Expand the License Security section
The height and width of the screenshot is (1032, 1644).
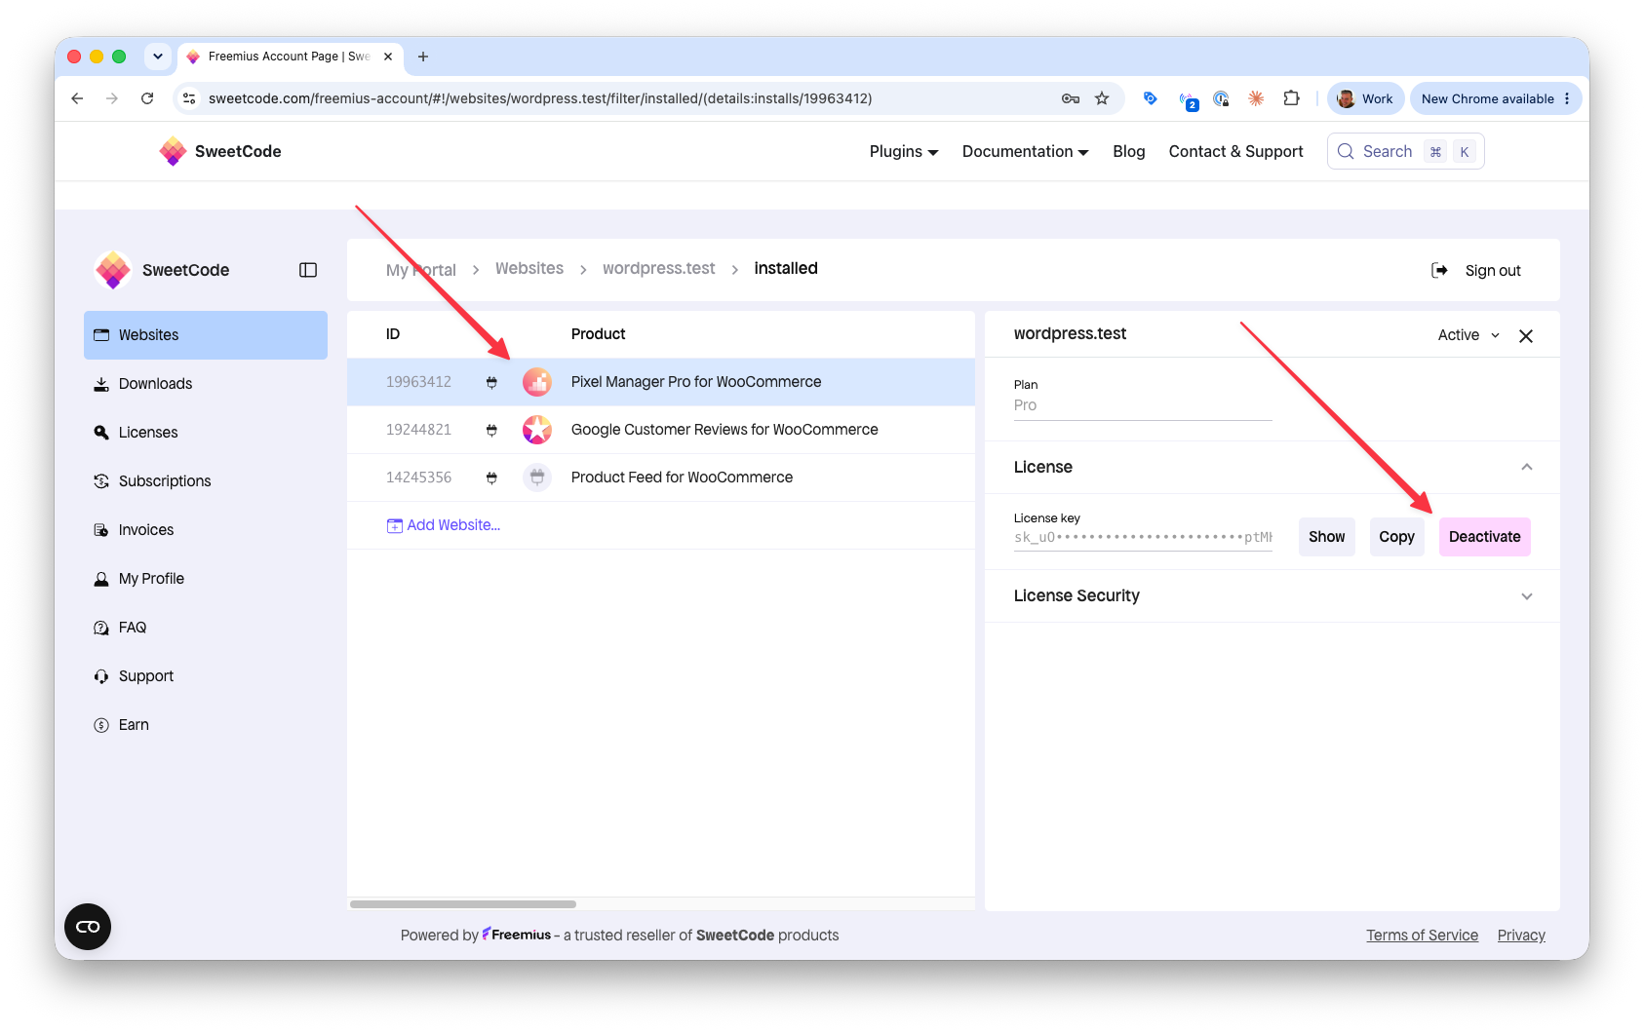[x=1527, y=596]
